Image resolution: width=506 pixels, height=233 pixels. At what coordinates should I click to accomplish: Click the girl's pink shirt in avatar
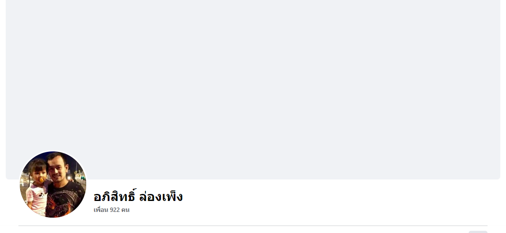(x=36, y=198)
